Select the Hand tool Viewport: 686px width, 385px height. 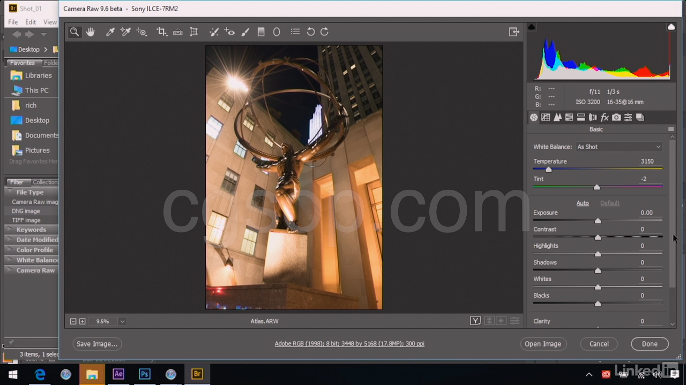tap(90, 32)
